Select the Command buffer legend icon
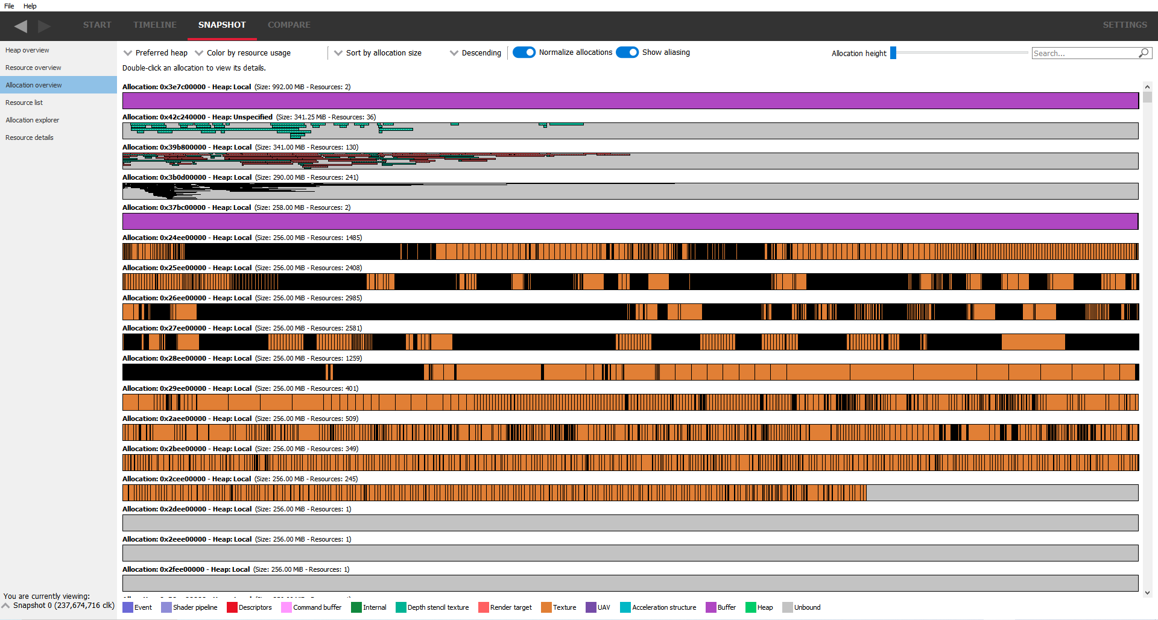The image size is (1158, 620). click(x=286, y=607)
